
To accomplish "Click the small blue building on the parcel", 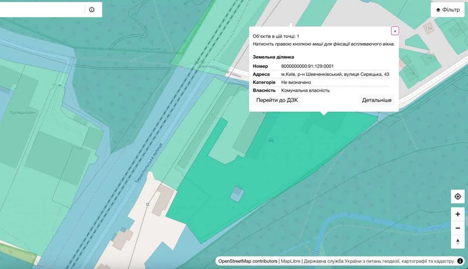I will point(236,194).
